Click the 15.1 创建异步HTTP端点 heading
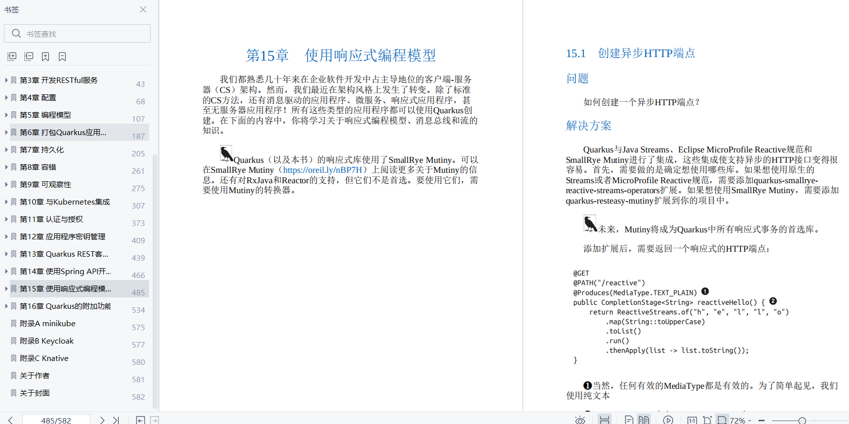Image resolution: width=849 pixels, height=424 pixels. point(630,53)
